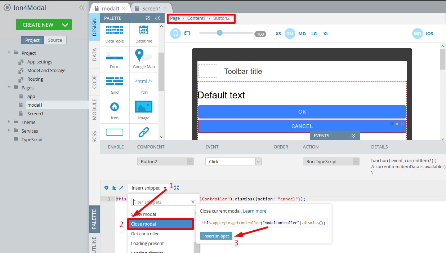
Task: Select LG screen size
Action: (314, 34)
